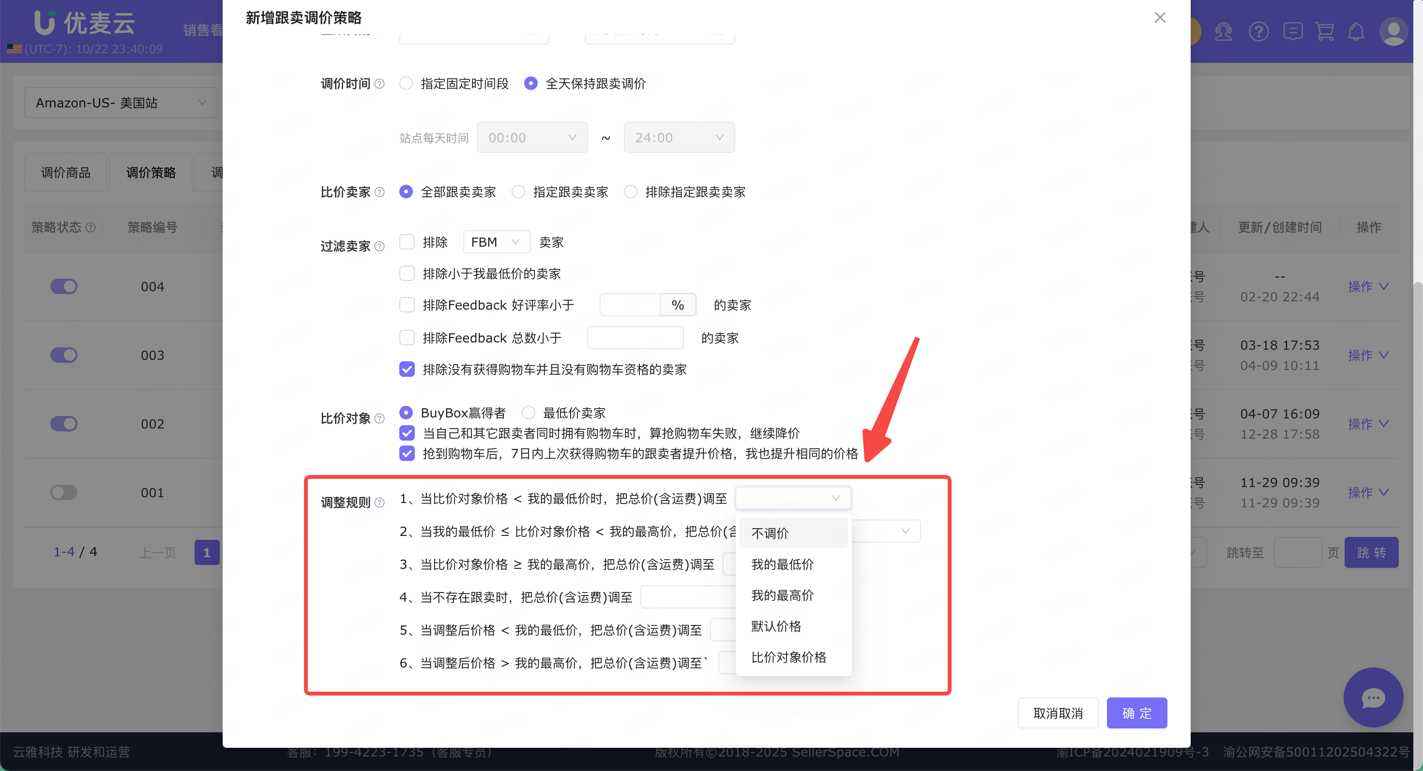Viewport: 1423px width, 771px height.
Task: Click the user avatar icon
Action: coord(1393,31)
